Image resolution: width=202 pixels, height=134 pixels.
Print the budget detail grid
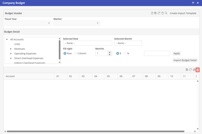[194, 70]
